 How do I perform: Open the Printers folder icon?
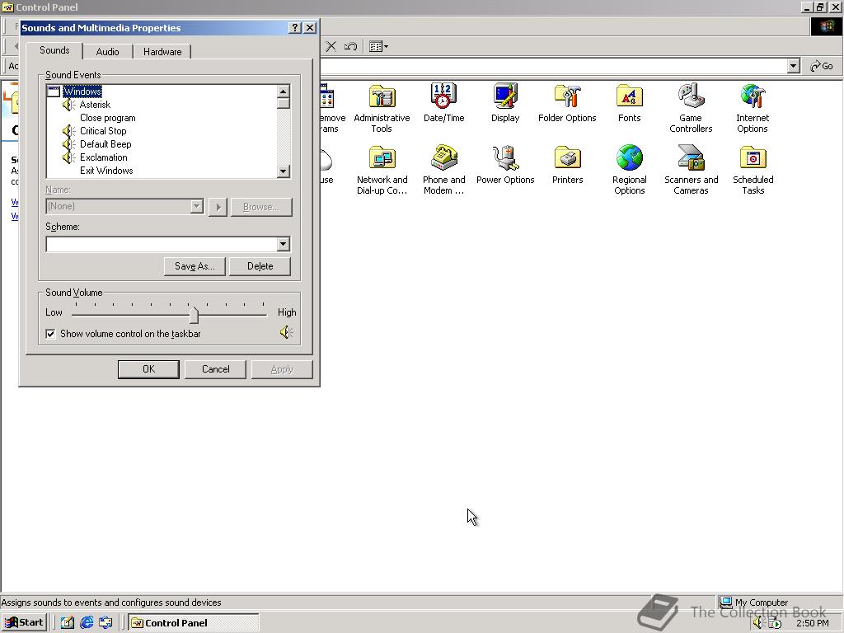pos(567,158)
